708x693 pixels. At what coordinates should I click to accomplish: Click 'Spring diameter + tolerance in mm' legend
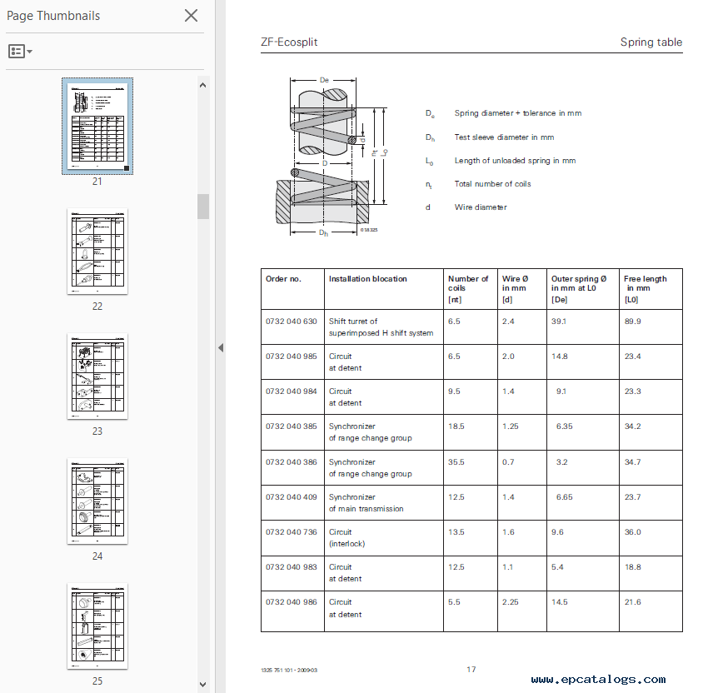pos(518,113)
